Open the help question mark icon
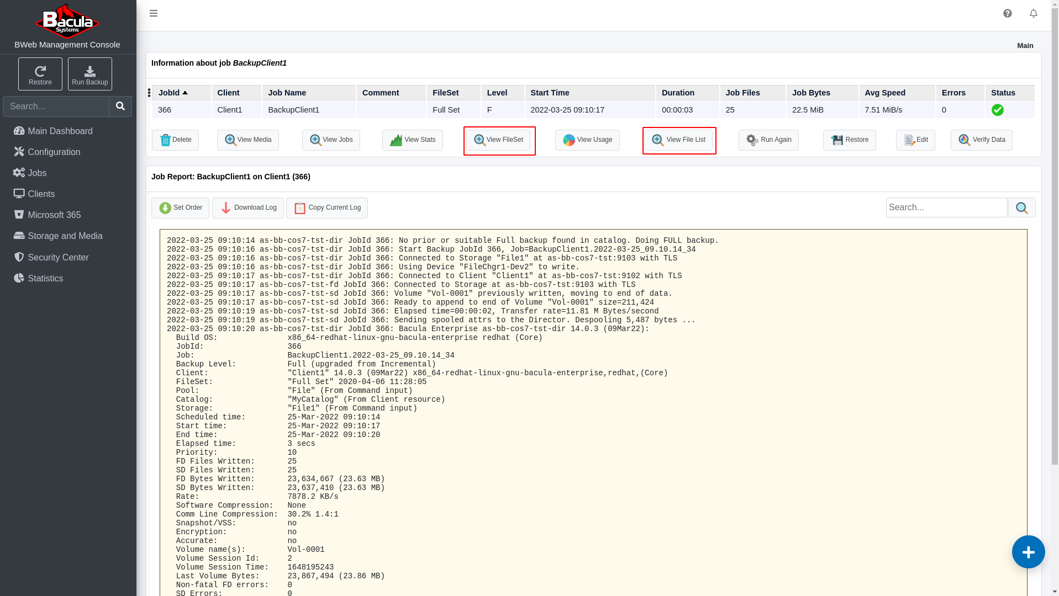The image size is (1059, 596). coord(1008,13)
